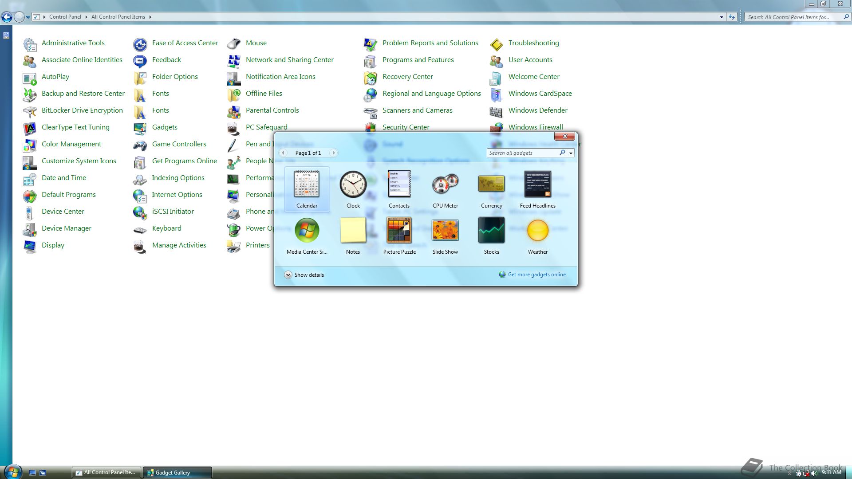Select the Slide Show gadget

click(x=445, y=236)
